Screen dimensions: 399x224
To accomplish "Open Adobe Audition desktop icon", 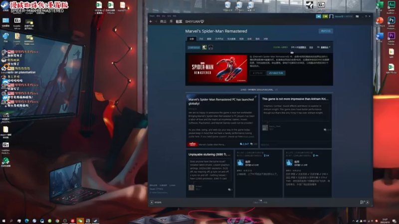I will pyautogui.click(x=391, y=5).
